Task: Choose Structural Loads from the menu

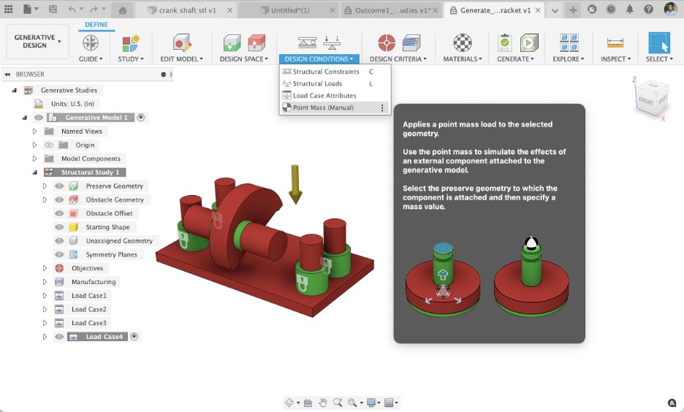Action: click(317, 84)
